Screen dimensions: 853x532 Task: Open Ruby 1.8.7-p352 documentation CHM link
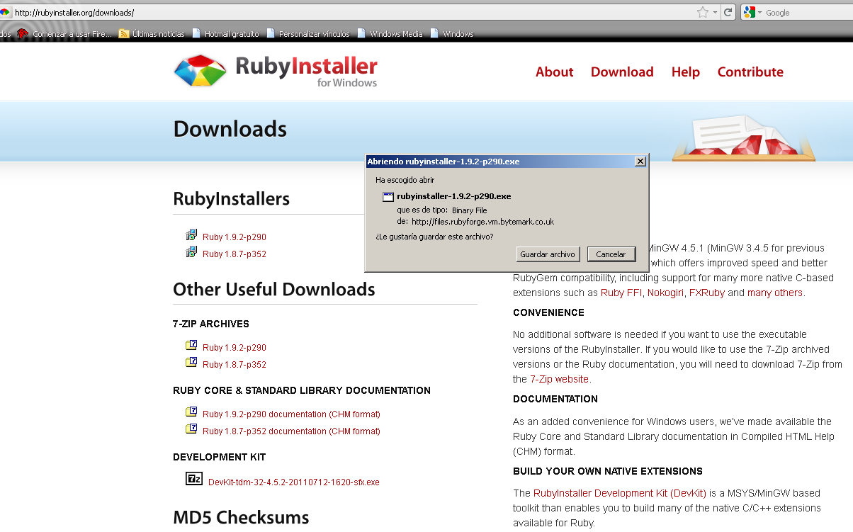[291, 431]
